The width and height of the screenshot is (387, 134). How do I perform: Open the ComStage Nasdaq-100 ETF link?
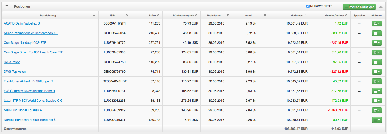[25, 43]
